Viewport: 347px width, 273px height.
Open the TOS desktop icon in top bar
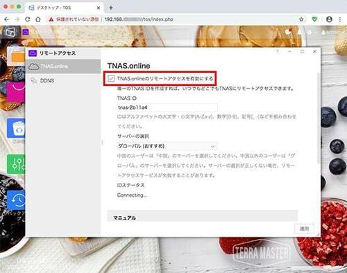[10, 32]
